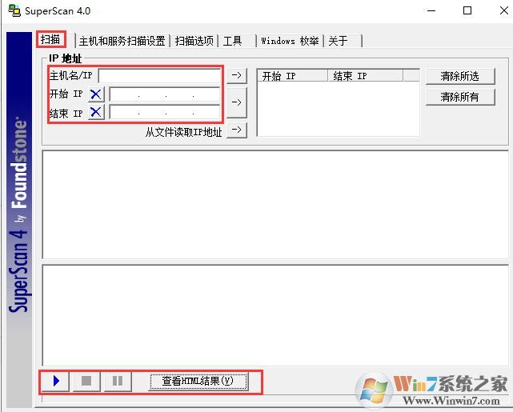The width and height of the screenshot is (513, 412).
Task: Clear the 开始 IP field with X icon
Action: 96,94
